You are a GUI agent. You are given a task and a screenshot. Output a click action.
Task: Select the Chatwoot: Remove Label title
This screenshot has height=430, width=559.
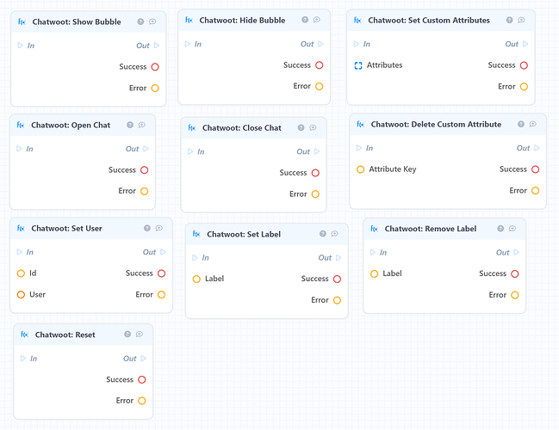(x=431, y=229)
